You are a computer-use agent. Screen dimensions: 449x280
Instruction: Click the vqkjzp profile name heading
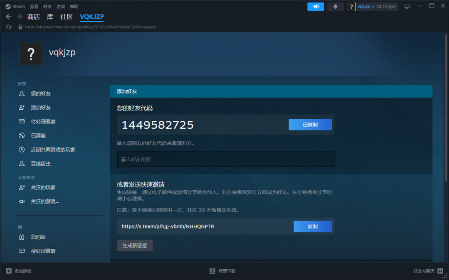pyautogui.click(x=62, y=53)
